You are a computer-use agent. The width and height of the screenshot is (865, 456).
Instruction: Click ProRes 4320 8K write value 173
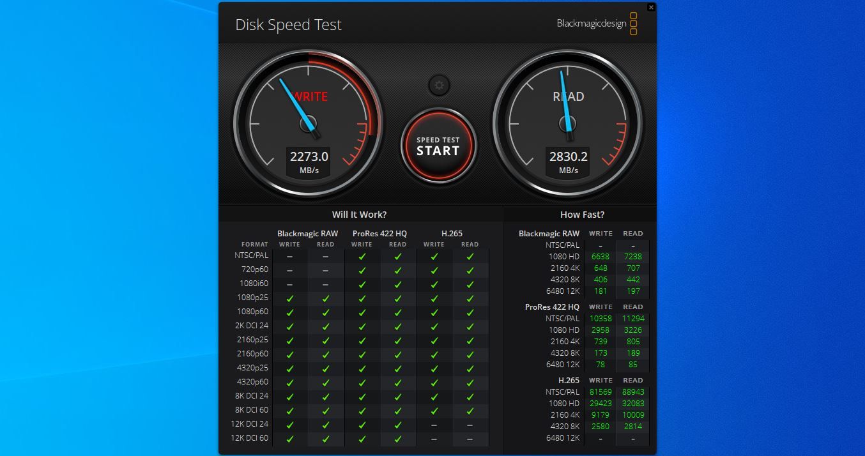[x=600, y=353]
